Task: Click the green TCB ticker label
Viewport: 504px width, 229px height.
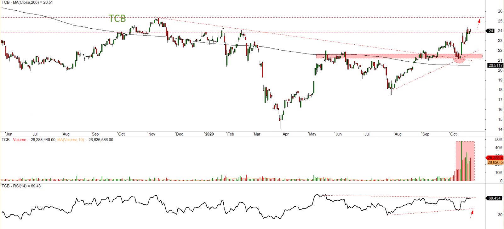Action: click(117, 19)
